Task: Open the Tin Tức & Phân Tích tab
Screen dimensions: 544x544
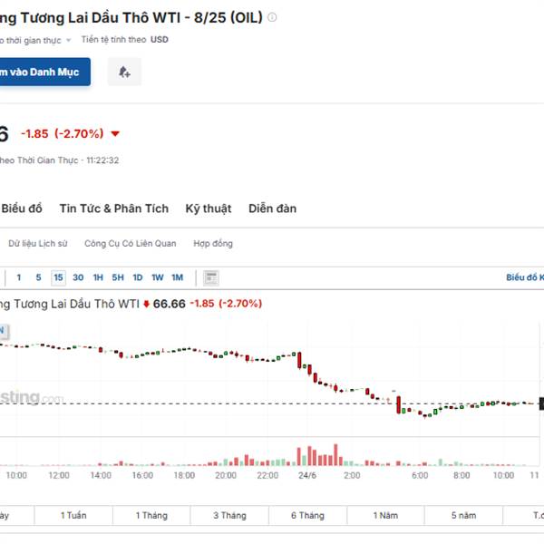Action: coord(114,209)
